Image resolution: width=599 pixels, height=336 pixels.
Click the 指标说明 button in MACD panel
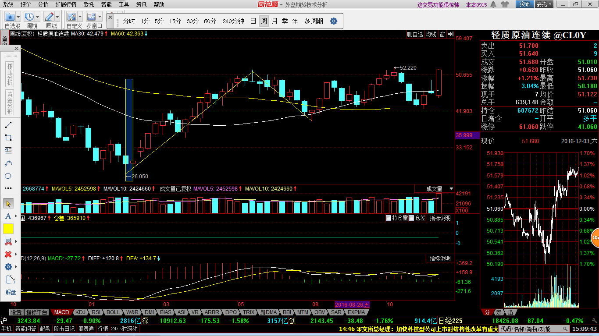(x=440, y=258)
